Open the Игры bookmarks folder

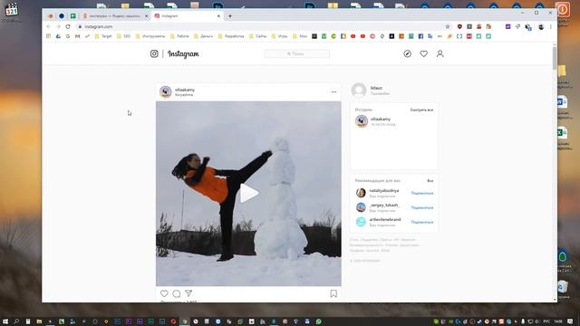point(280,36)
